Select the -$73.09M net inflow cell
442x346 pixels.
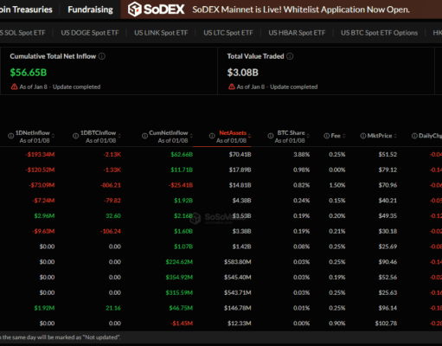click(x=42, y=185)
